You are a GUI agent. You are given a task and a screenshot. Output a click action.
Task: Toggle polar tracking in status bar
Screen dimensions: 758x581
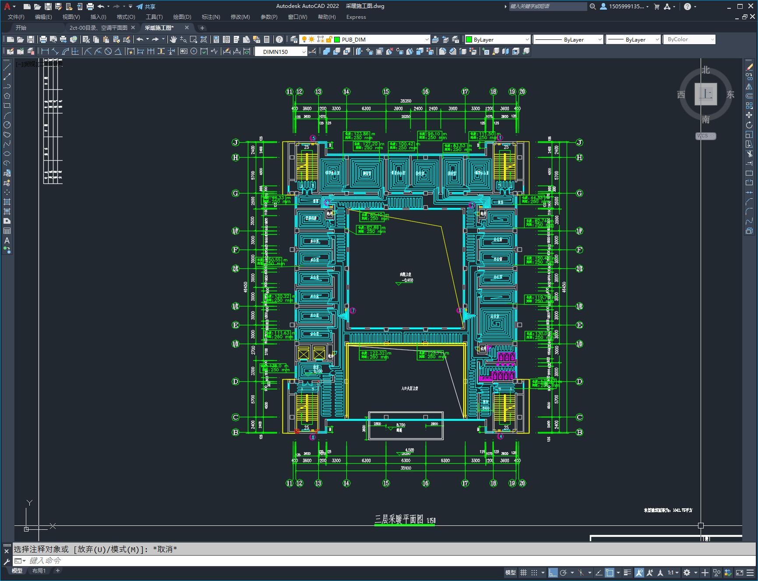[x=563, y=573]
